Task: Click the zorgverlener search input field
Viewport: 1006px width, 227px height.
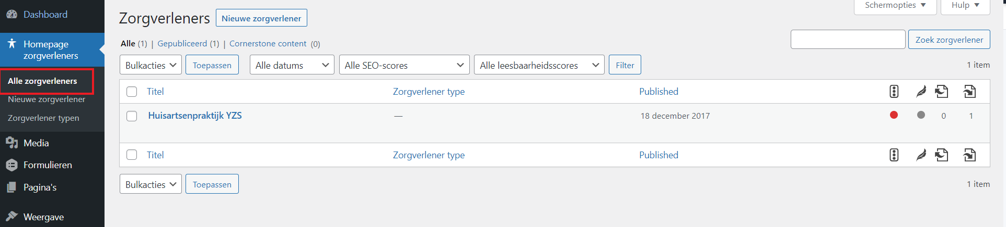Action: click(x=848, y=40)
